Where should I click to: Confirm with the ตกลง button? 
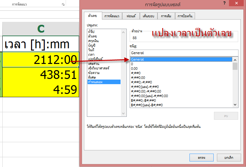click(202, 158)
